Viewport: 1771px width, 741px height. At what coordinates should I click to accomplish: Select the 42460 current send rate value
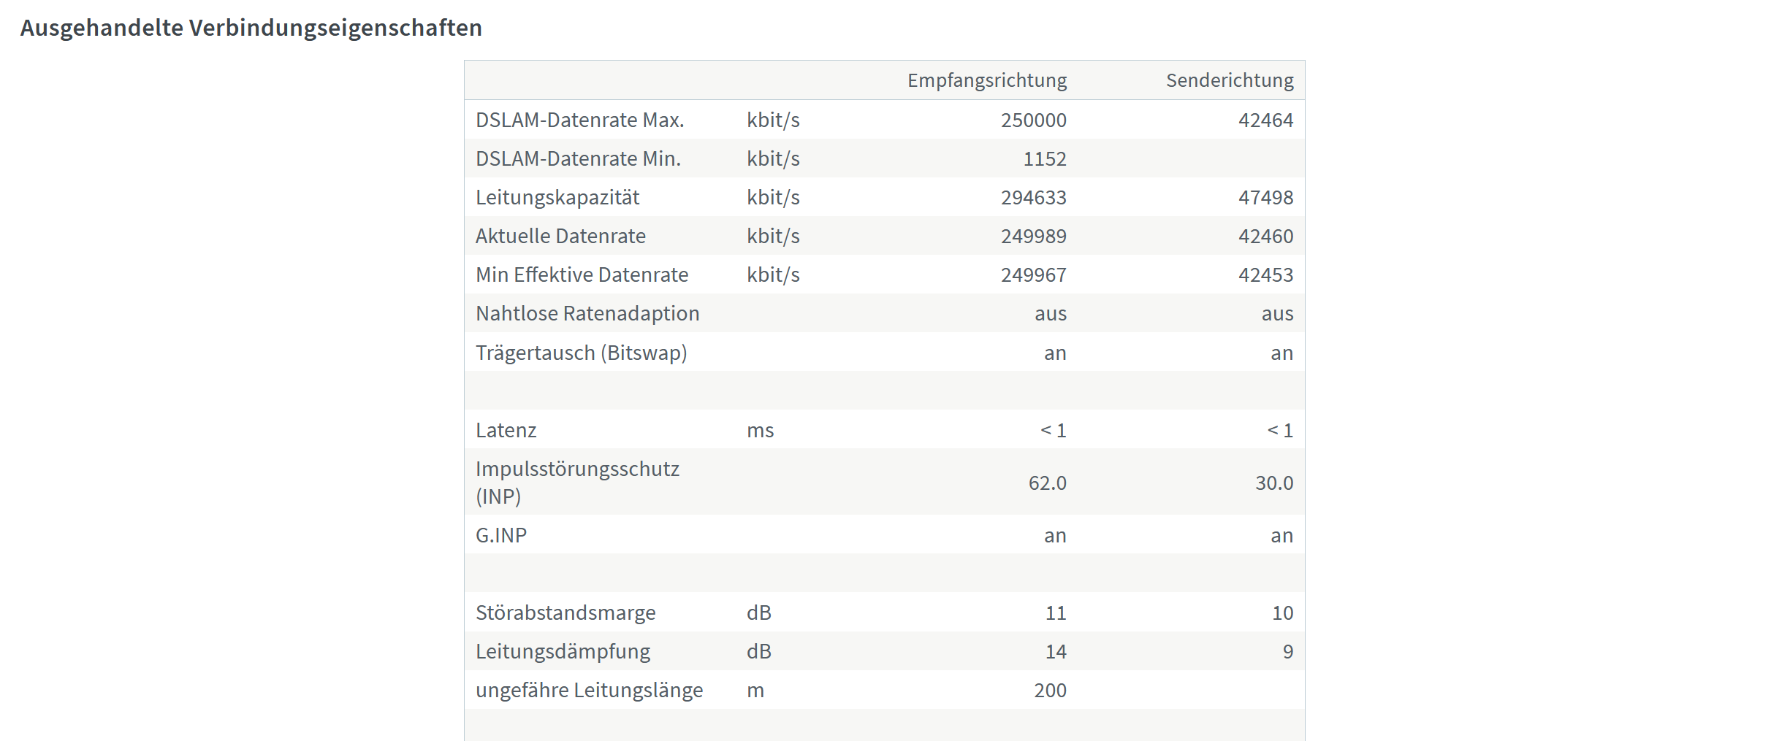1265,236
